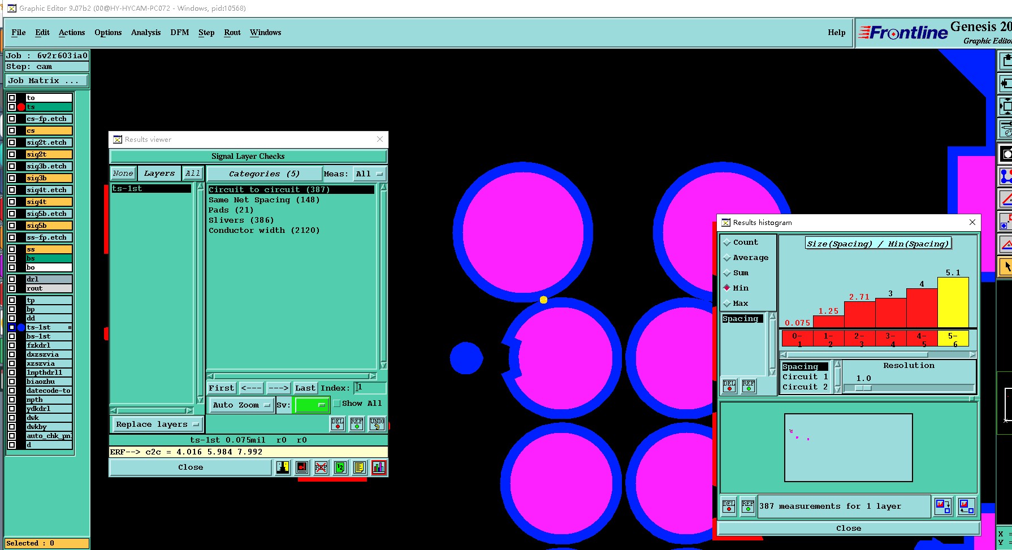Screen dimensions: 1012x550
Task: Click the red 4-5 histogram bar
Action: [x=922, y=308]
